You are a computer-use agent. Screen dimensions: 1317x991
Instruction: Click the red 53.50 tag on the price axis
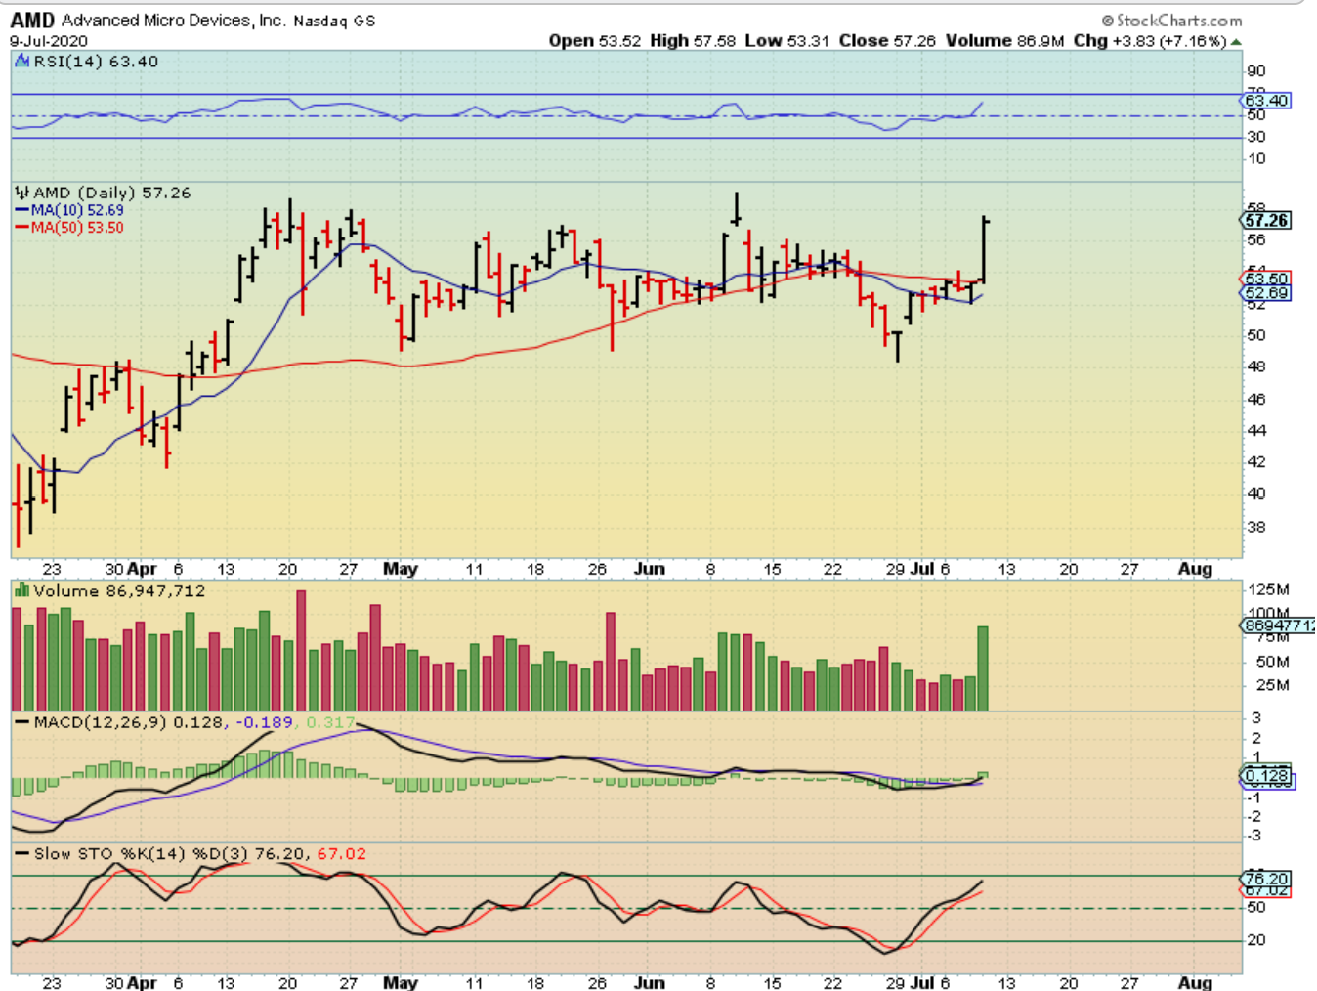pyautogui.click(x=1267, y=280)
